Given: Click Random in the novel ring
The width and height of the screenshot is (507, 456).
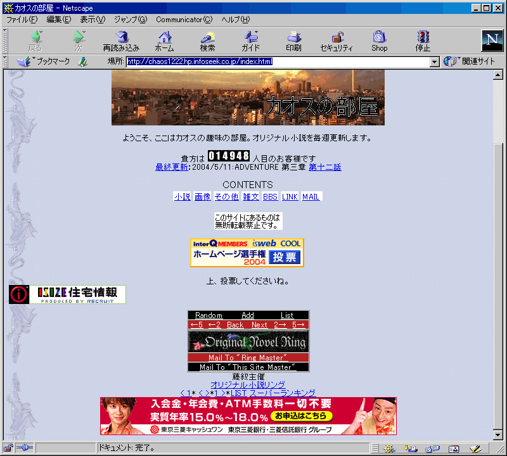Looking at the screenshot, I should point(209,315).
